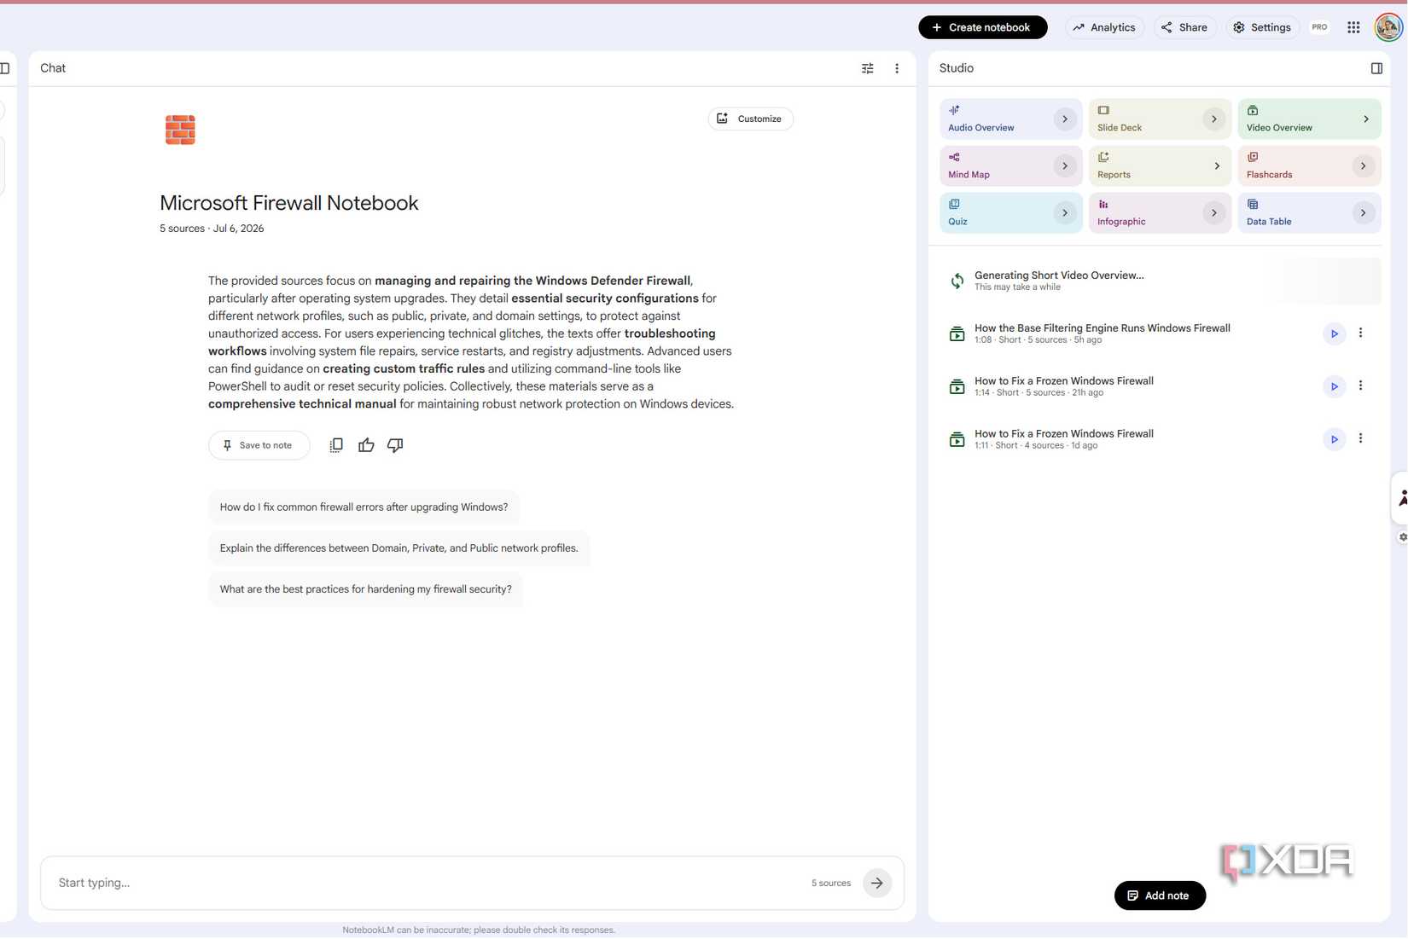Expand Infographic options chevron
Viewport: 1408px width, 939px height.
coord(1213,213)
